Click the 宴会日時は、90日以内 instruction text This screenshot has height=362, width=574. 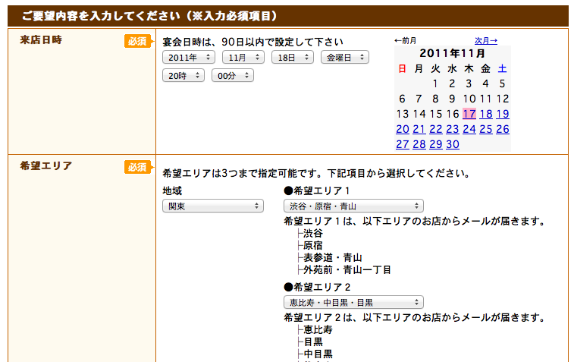pos(253,42)
